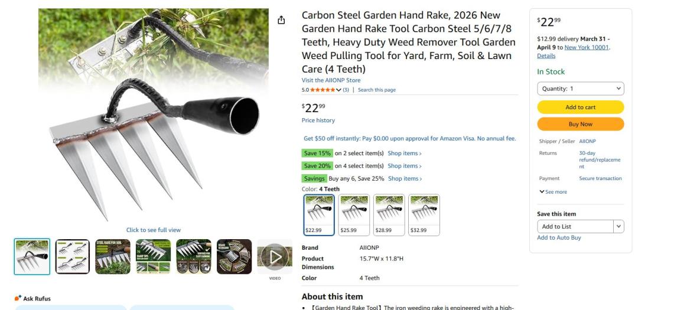The width and height of the screenshot is (674, 310).
Task: Expand 'See more' seller details
Action: (x=553, y=192)
